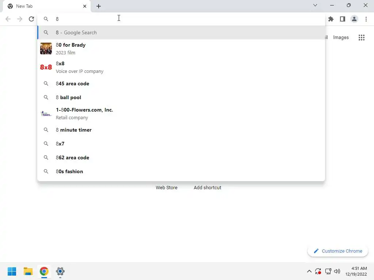Click the search icon in address bar

(46, 19)
